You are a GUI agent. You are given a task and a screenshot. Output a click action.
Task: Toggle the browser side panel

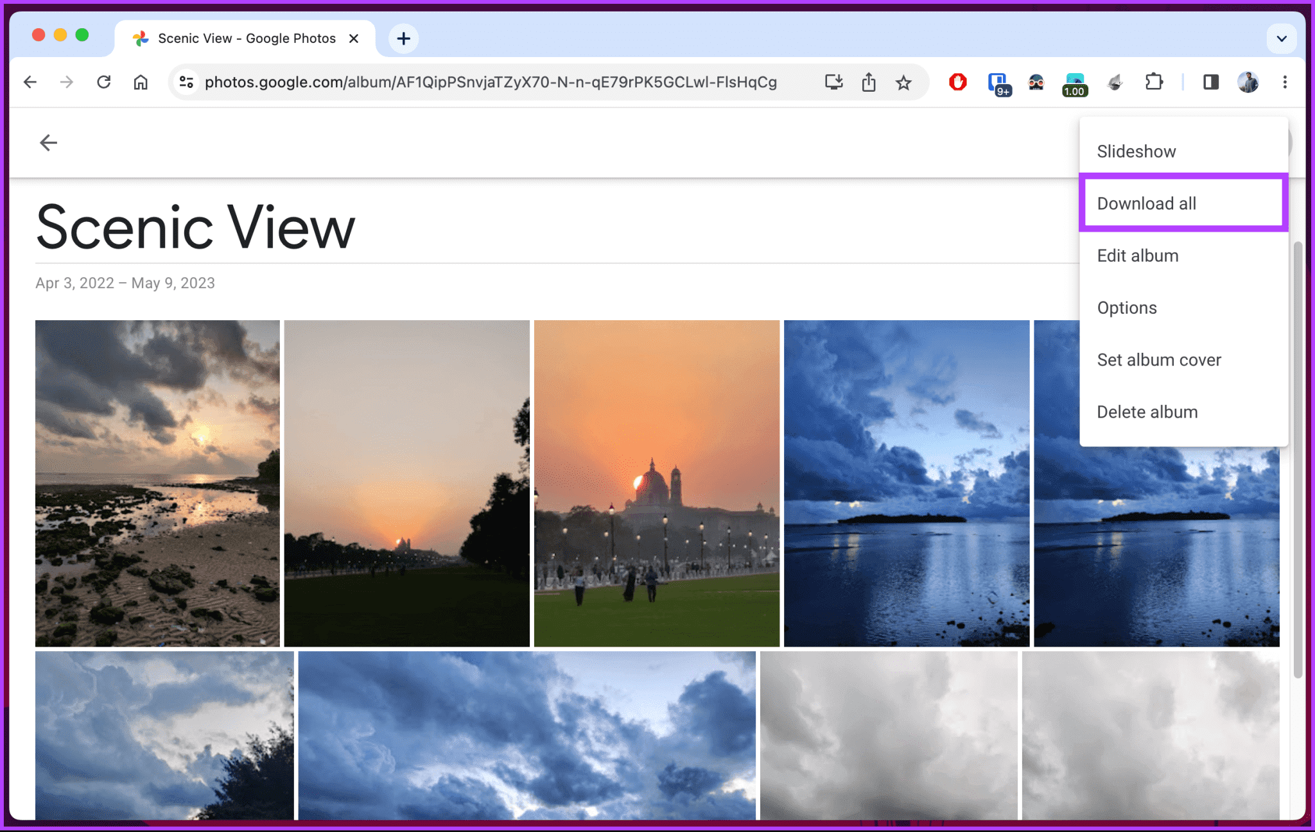pyautogui.click(x=1210, y=82)
